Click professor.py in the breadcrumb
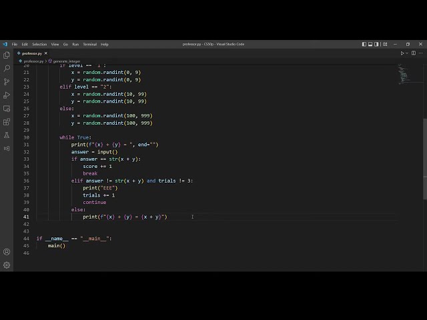Viewport: 427px width, 320px height. 33,61
